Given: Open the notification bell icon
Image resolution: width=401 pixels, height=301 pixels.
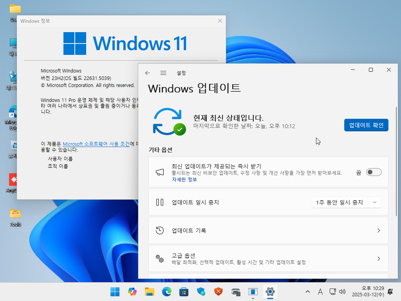Looking at the screenshot, I should click(x=390, y=292).
